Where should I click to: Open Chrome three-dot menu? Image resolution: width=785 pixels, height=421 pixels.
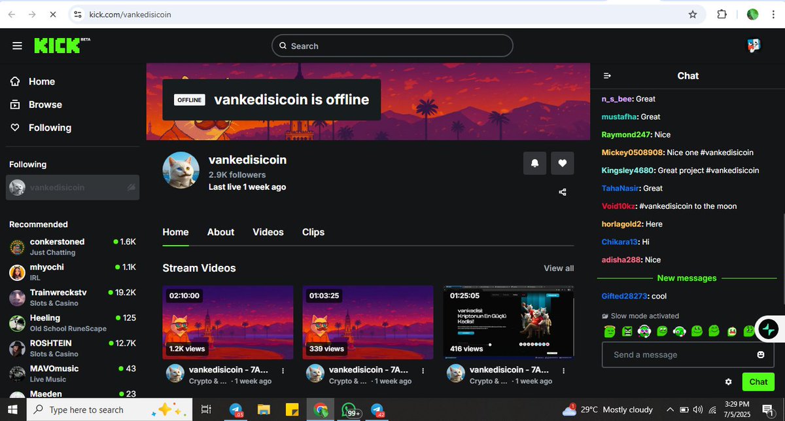tap(774, 14)
